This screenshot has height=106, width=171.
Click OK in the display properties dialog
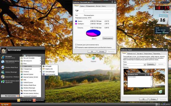(x=143, y=99)
